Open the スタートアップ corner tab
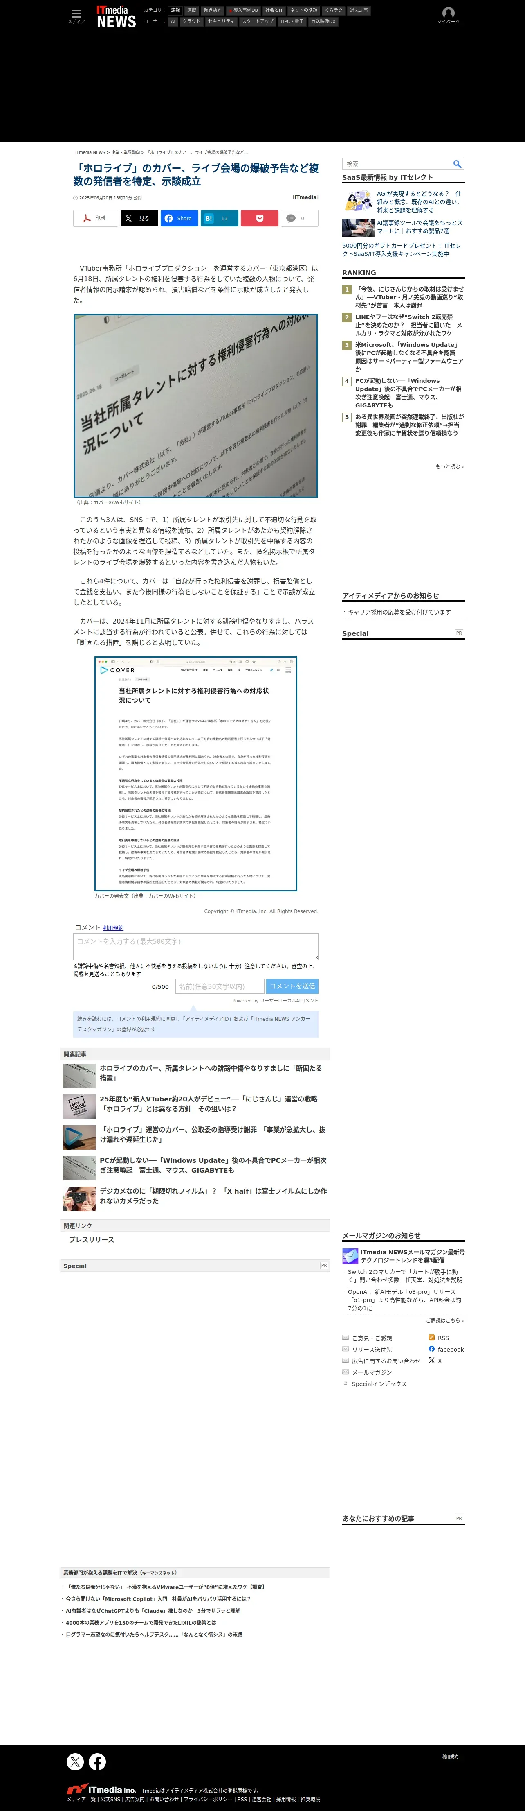525x1811 pixels. click(x=258, y=21)
